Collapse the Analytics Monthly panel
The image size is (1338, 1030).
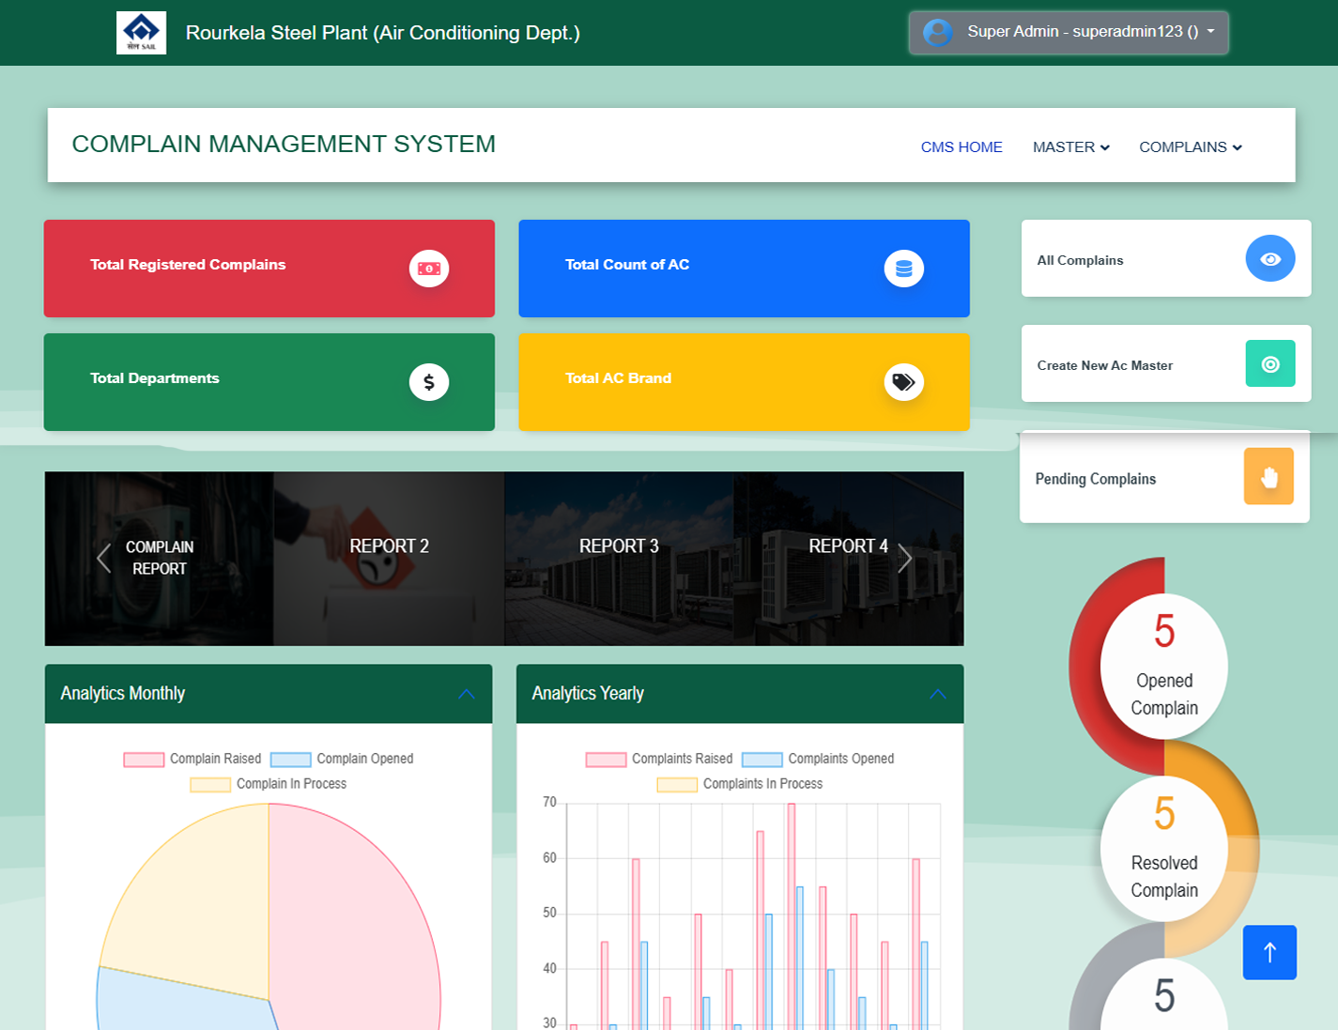tap(467, 694)
